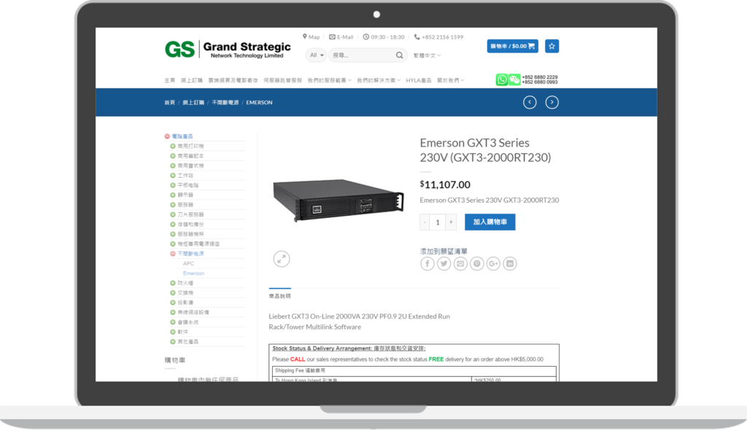This screenshot has width=747, height=441.
Task: Click 首頁 in the breadcrumb
Action: [169, 102]
